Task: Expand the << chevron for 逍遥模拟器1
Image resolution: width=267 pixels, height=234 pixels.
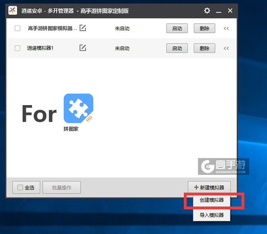Action: (226, 48)
